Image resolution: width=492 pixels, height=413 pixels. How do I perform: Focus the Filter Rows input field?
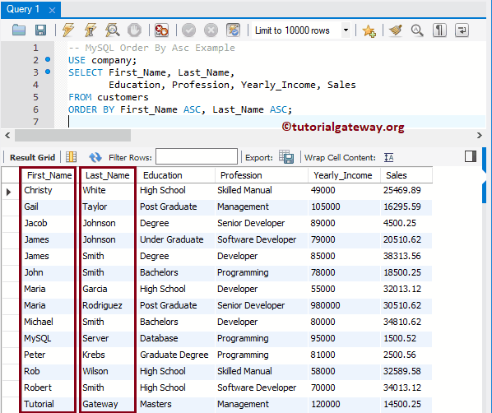(x=197, y=156)
